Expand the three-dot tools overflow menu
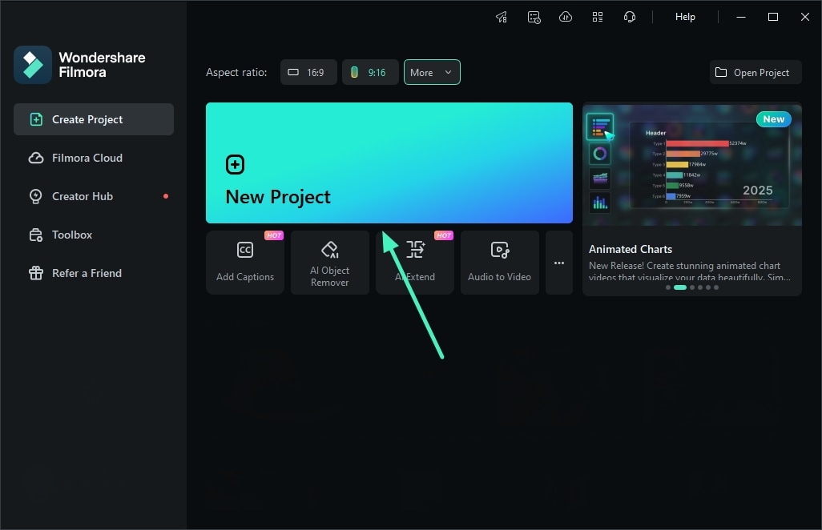 pos(558,262)
